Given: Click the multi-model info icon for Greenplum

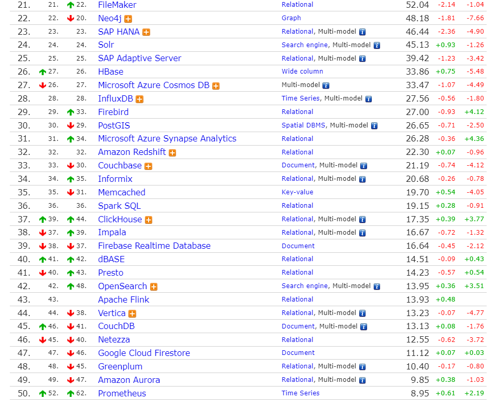Looking at the screenshot, I should [362, 367].
